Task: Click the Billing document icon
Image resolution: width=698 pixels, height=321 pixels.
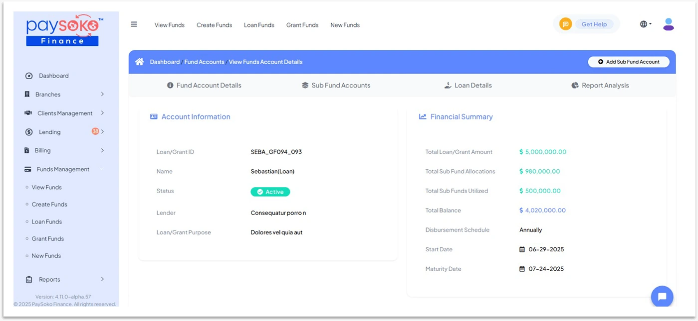Action: tap(27, 150)
